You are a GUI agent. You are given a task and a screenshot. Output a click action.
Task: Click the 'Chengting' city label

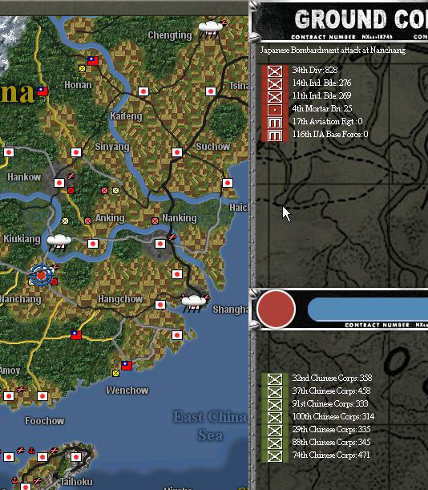point(170,35)
